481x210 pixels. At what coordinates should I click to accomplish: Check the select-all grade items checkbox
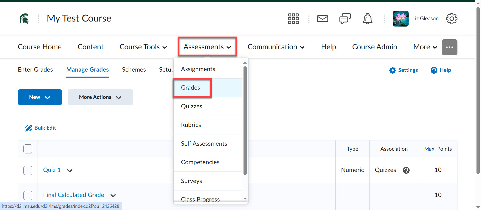(x=28, y=149)
